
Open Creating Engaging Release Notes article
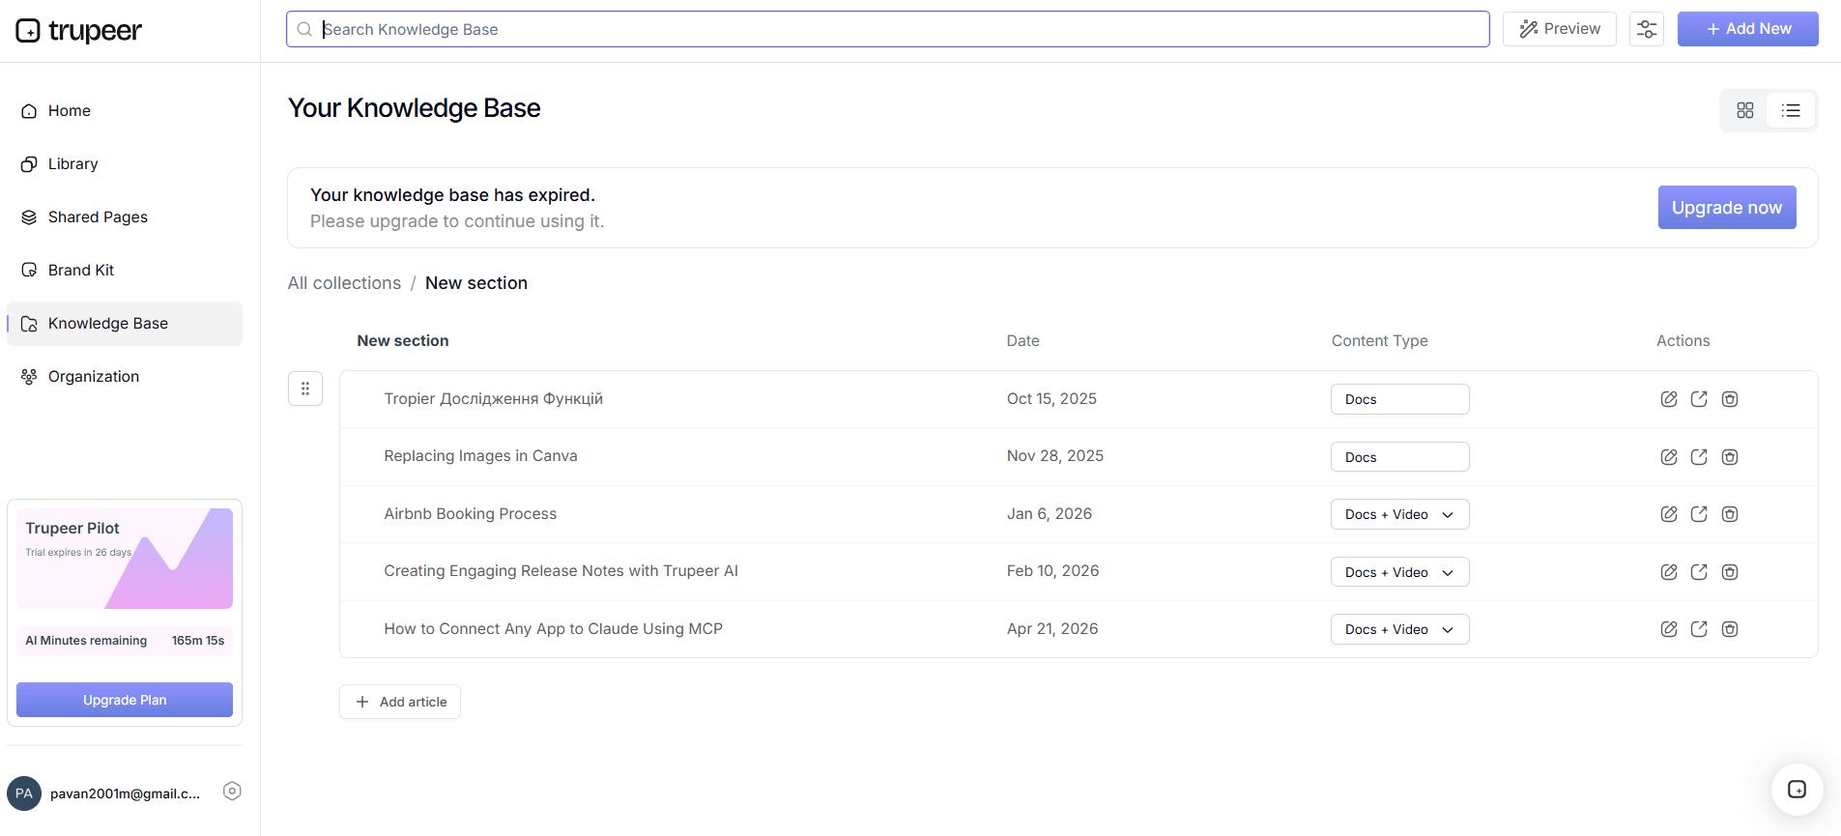point(561,571)
